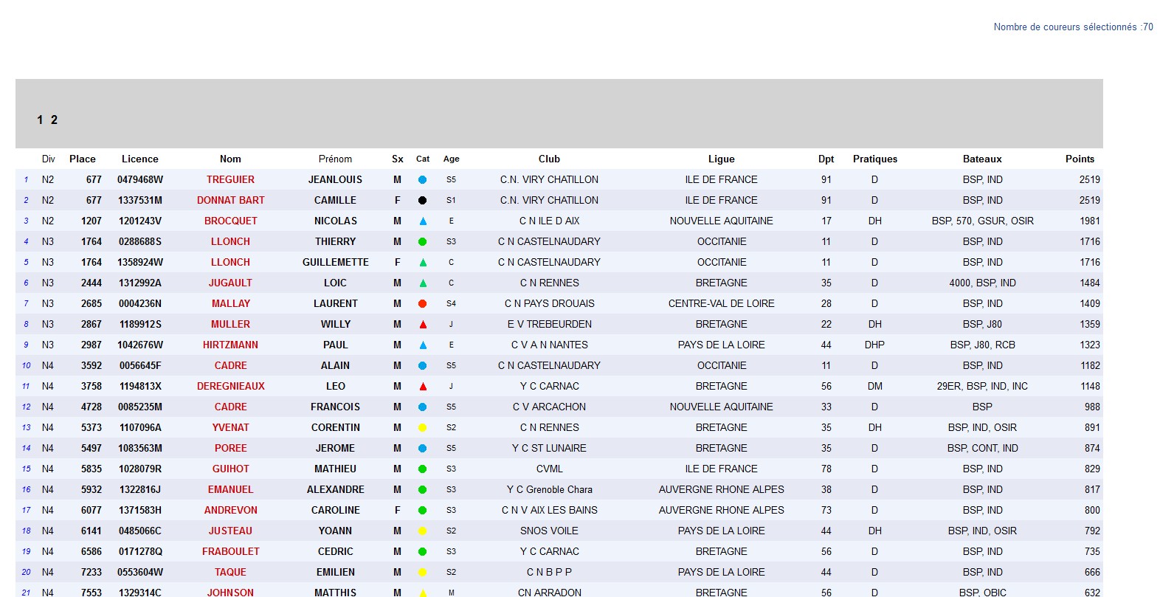Click the Dpt column header
The image size is (1160, 597).
tap(826, 159)
